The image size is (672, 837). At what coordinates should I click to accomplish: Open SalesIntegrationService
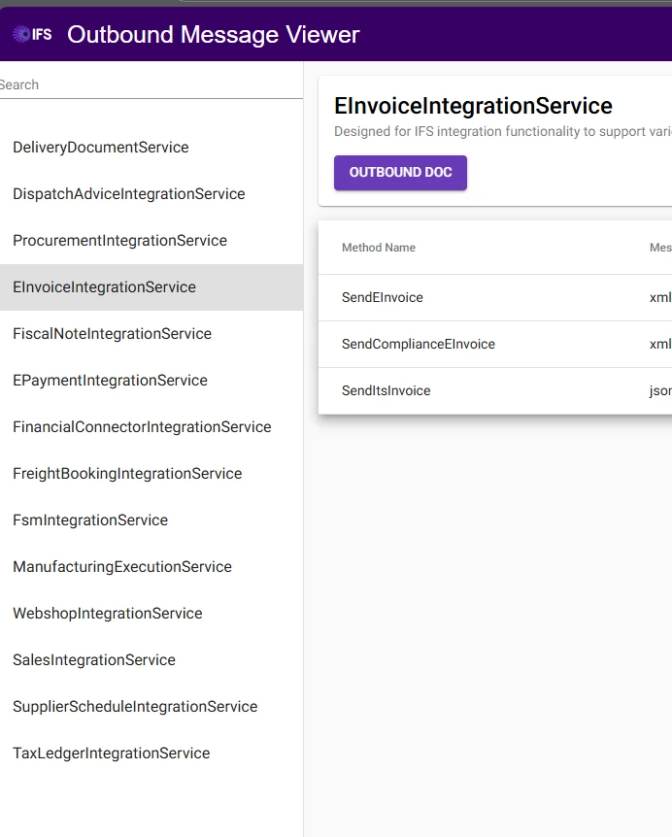[151, 660]
